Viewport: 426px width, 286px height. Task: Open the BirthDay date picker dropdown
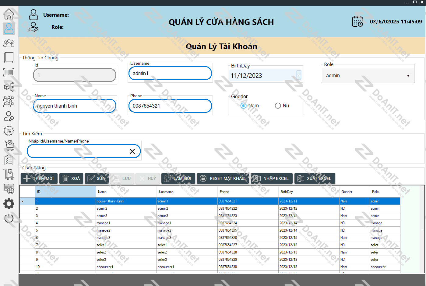pyautogui.click(x=299, y=75)
